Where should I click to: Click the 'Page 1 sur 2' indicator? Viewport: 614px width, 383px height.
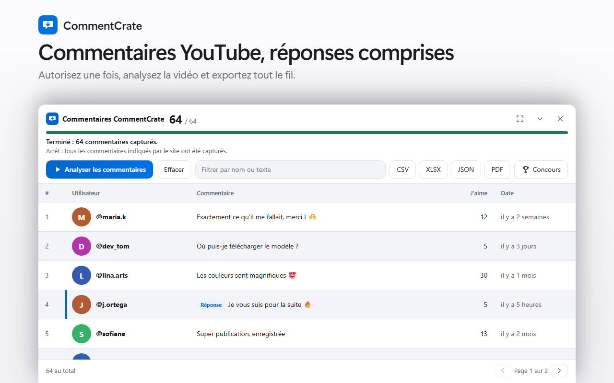531,371
